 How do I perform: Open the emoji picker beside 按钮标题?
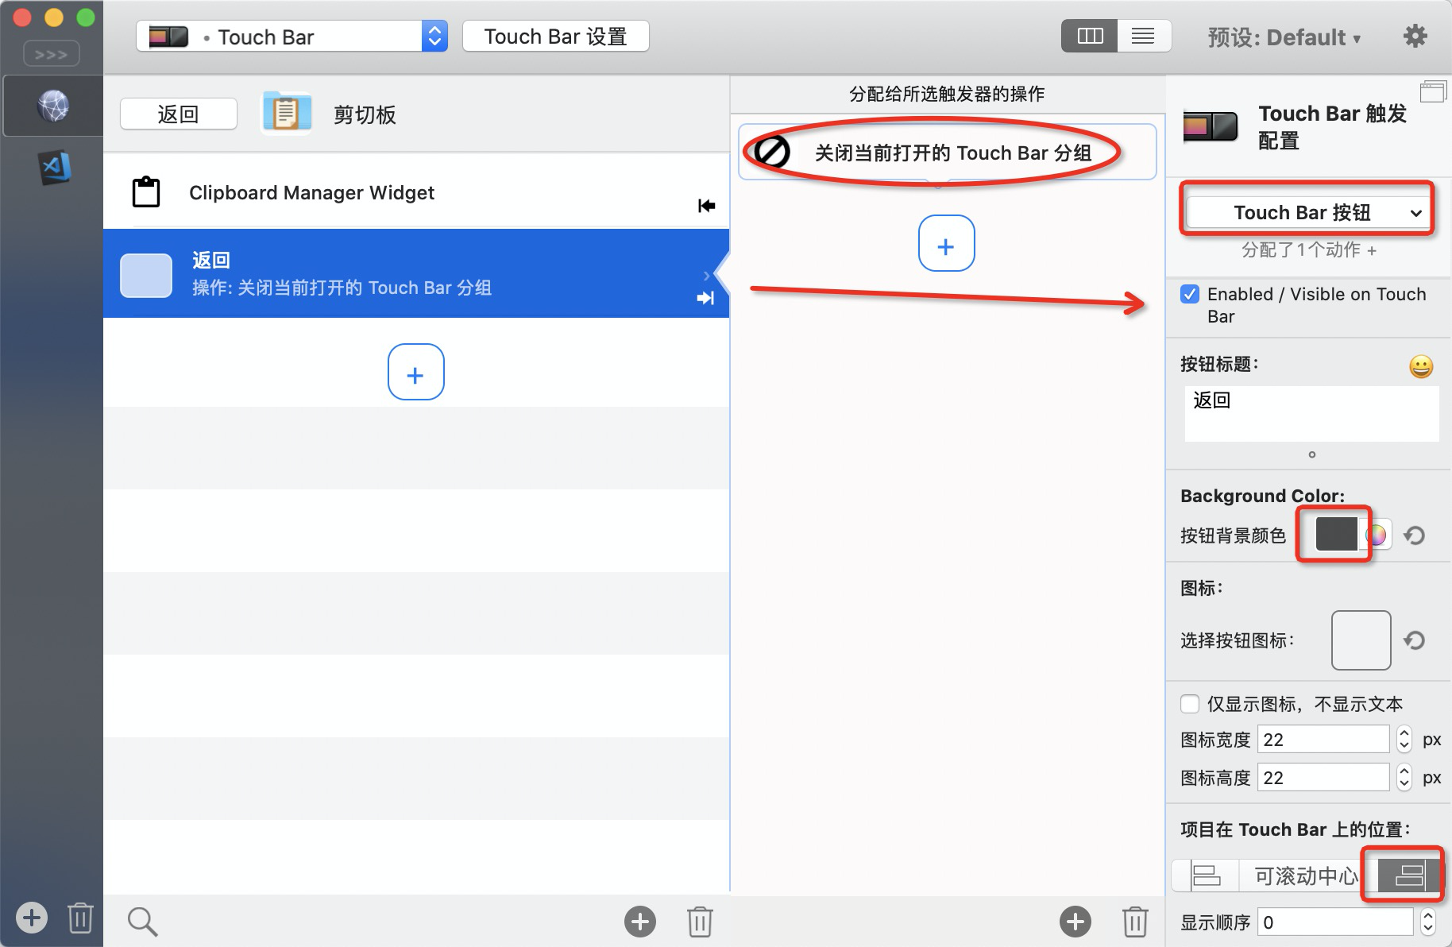click(1420, 366)
